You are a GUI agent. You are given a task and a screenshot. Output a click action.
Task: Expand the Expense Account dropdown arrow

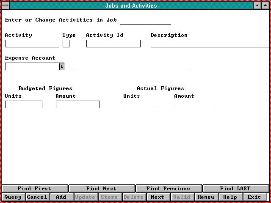[x=61, y=66]
